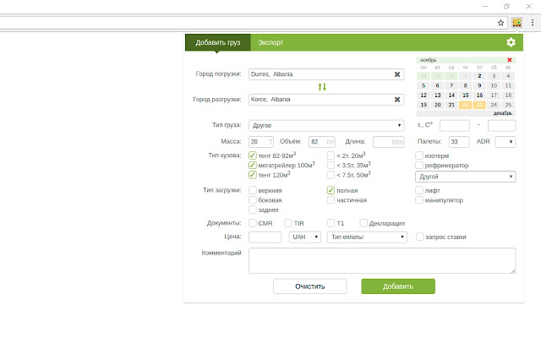Click the green Добавить button
The image size is (541, 338).
pyautogui.click(x=398, y=286)
